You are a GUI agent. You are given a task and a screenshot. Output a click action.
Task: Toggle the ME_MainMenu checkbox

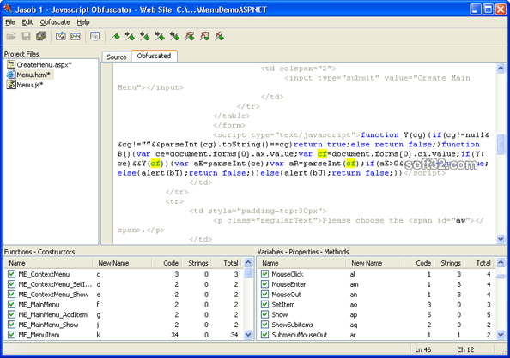12,304
